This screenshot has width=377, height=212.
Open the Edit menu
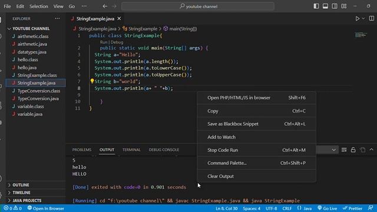[x=20, y=6]
